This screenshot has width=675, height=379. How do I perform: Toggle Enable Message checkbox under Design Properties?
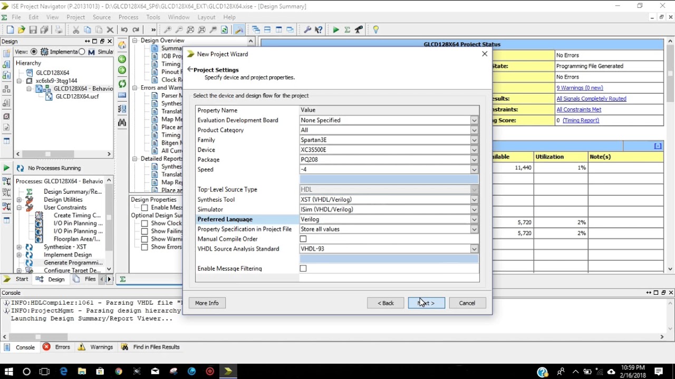coord(144,208)
